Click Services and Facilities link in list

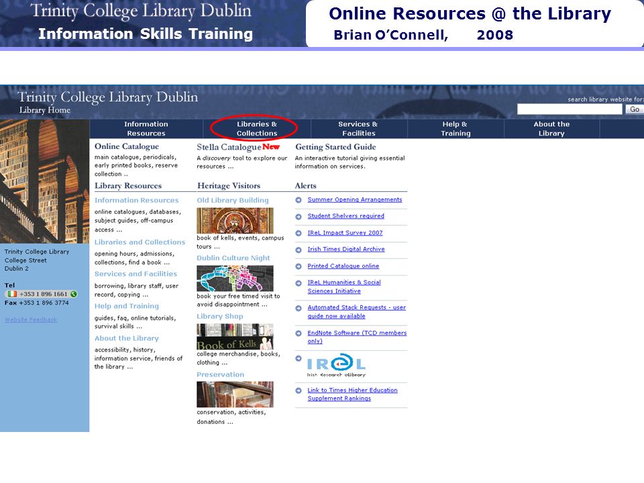pos(136,274)
